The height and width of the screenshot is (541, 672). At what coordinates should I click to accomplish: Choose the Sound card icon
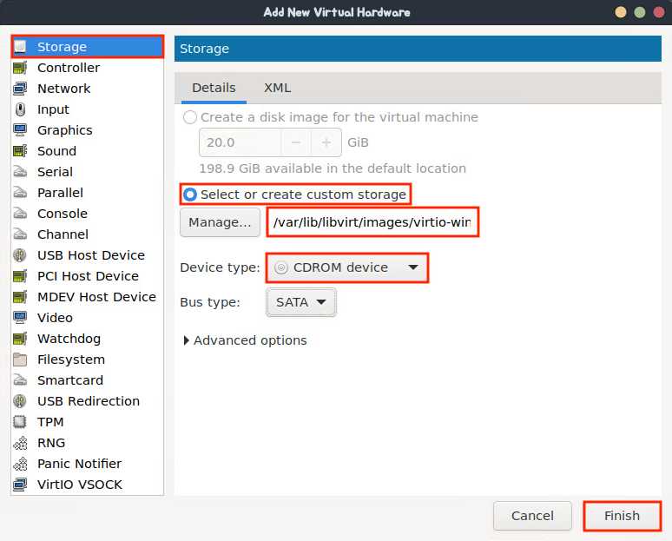click(20, 151)
